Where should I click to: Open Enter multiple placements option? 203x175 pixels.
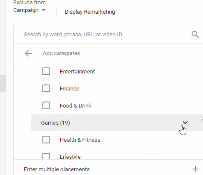coord(57,169)
